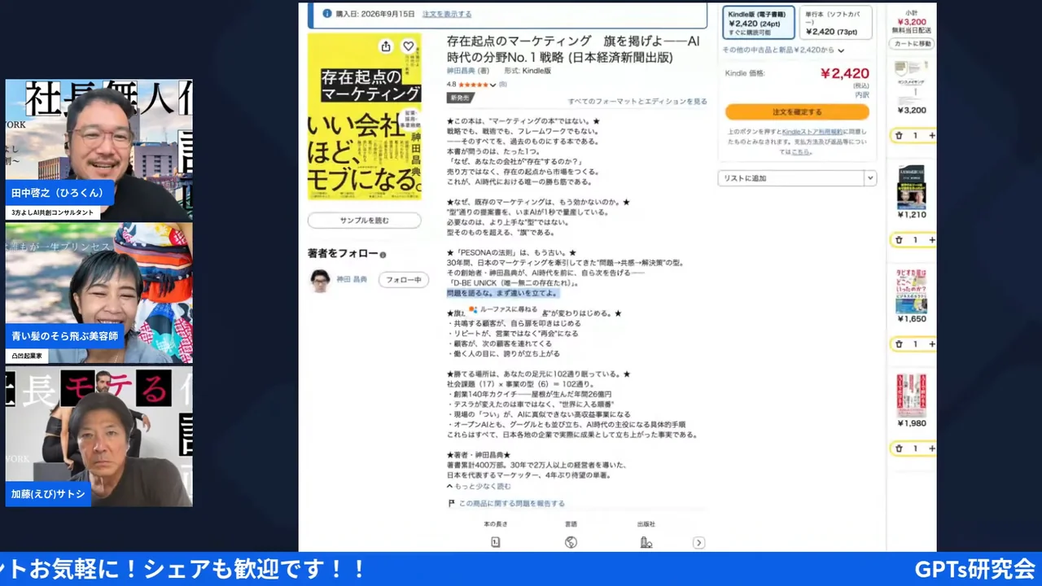Click the five-star rating stars
Image resolution: width=1042 pixels, height=586 pixels.
click(472, 85)
